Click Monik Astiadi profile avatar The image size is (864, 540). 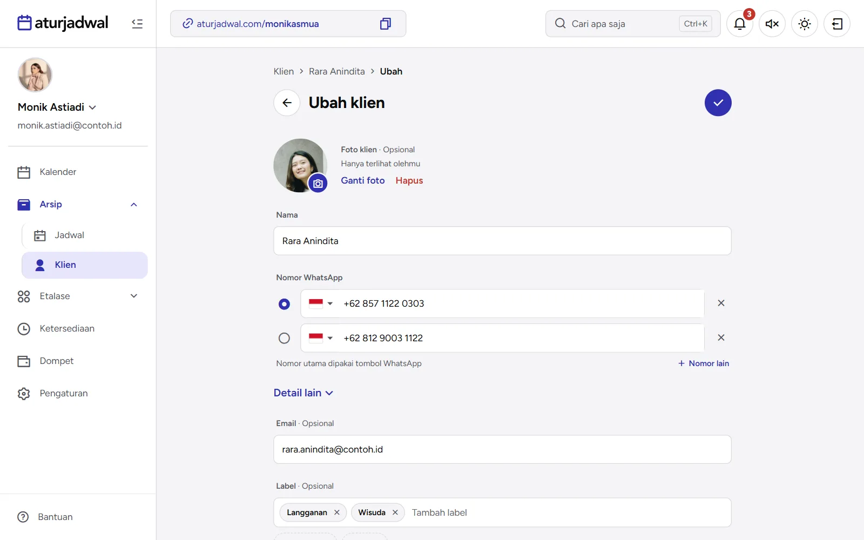tap(35, 75)
